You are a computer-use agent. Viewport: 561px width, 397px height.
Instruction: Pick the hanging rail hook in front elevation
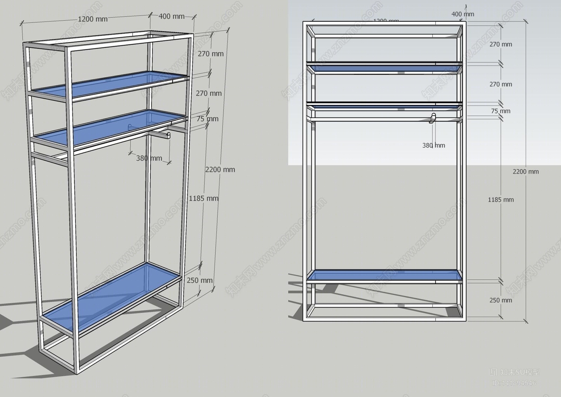pyautogui.click(x=433, y=119)
